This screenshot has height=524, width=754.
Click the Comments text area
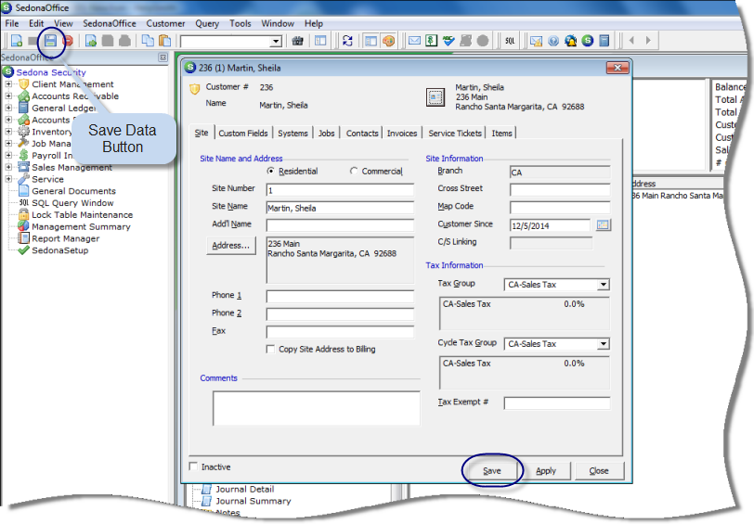coord(317,408)
